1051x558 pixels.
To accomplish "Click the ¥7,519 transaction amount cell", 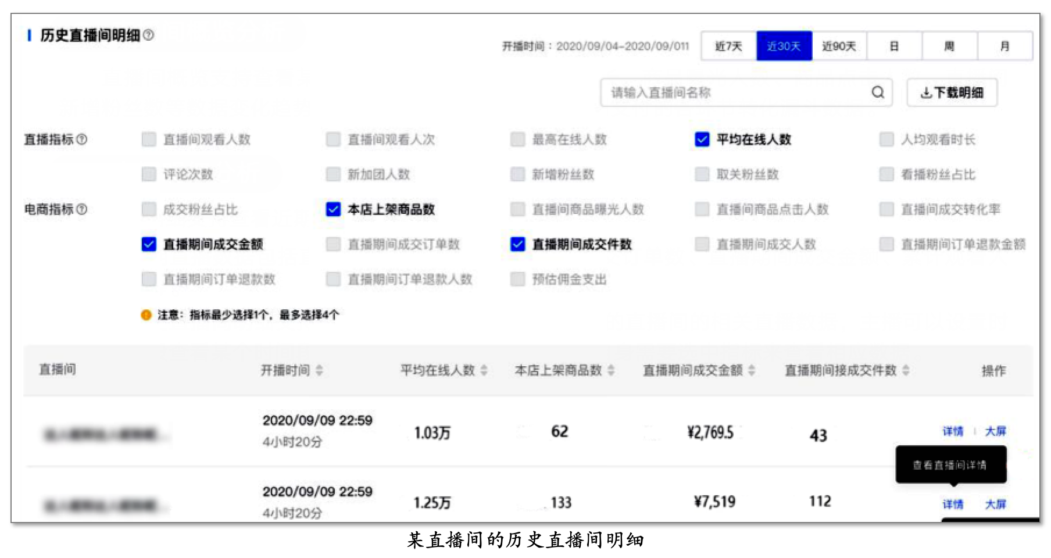I will (x=715, y=502).
